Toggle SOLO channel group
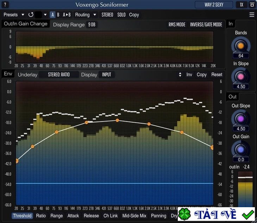 [x=121, y=15]
